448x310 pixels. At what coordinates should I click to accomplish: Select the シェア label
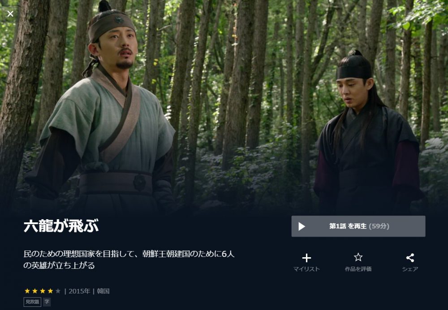pos(410,269)
